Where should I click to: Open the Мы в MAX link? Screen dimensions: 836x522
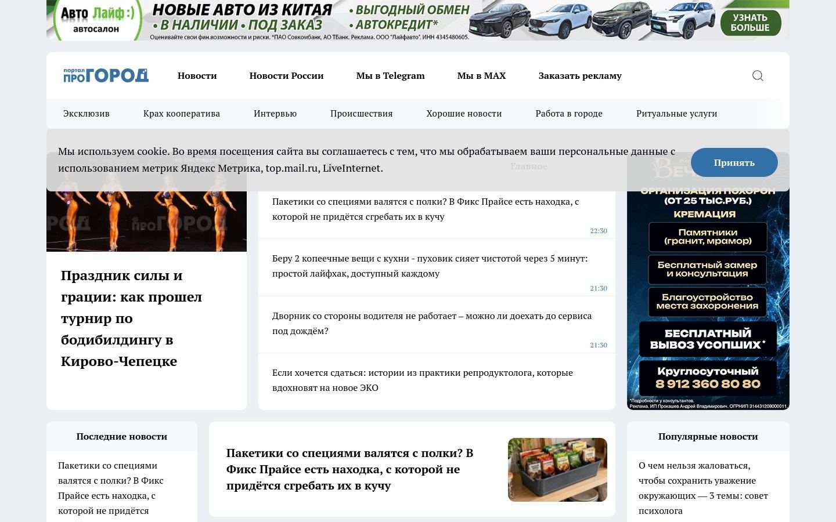pyautogui.click(x=481, y=75)
